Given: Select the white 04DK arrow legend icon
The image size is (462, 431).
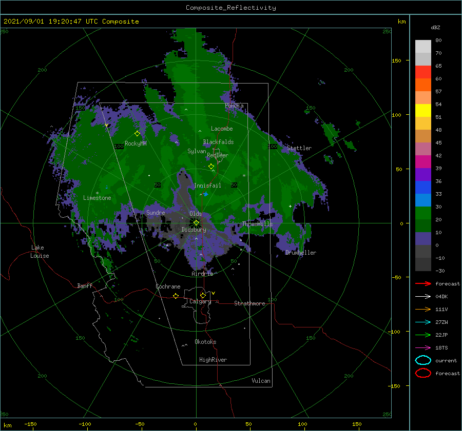Looking at the screenshot, I should pyautogui.click(x=423, y=297).
